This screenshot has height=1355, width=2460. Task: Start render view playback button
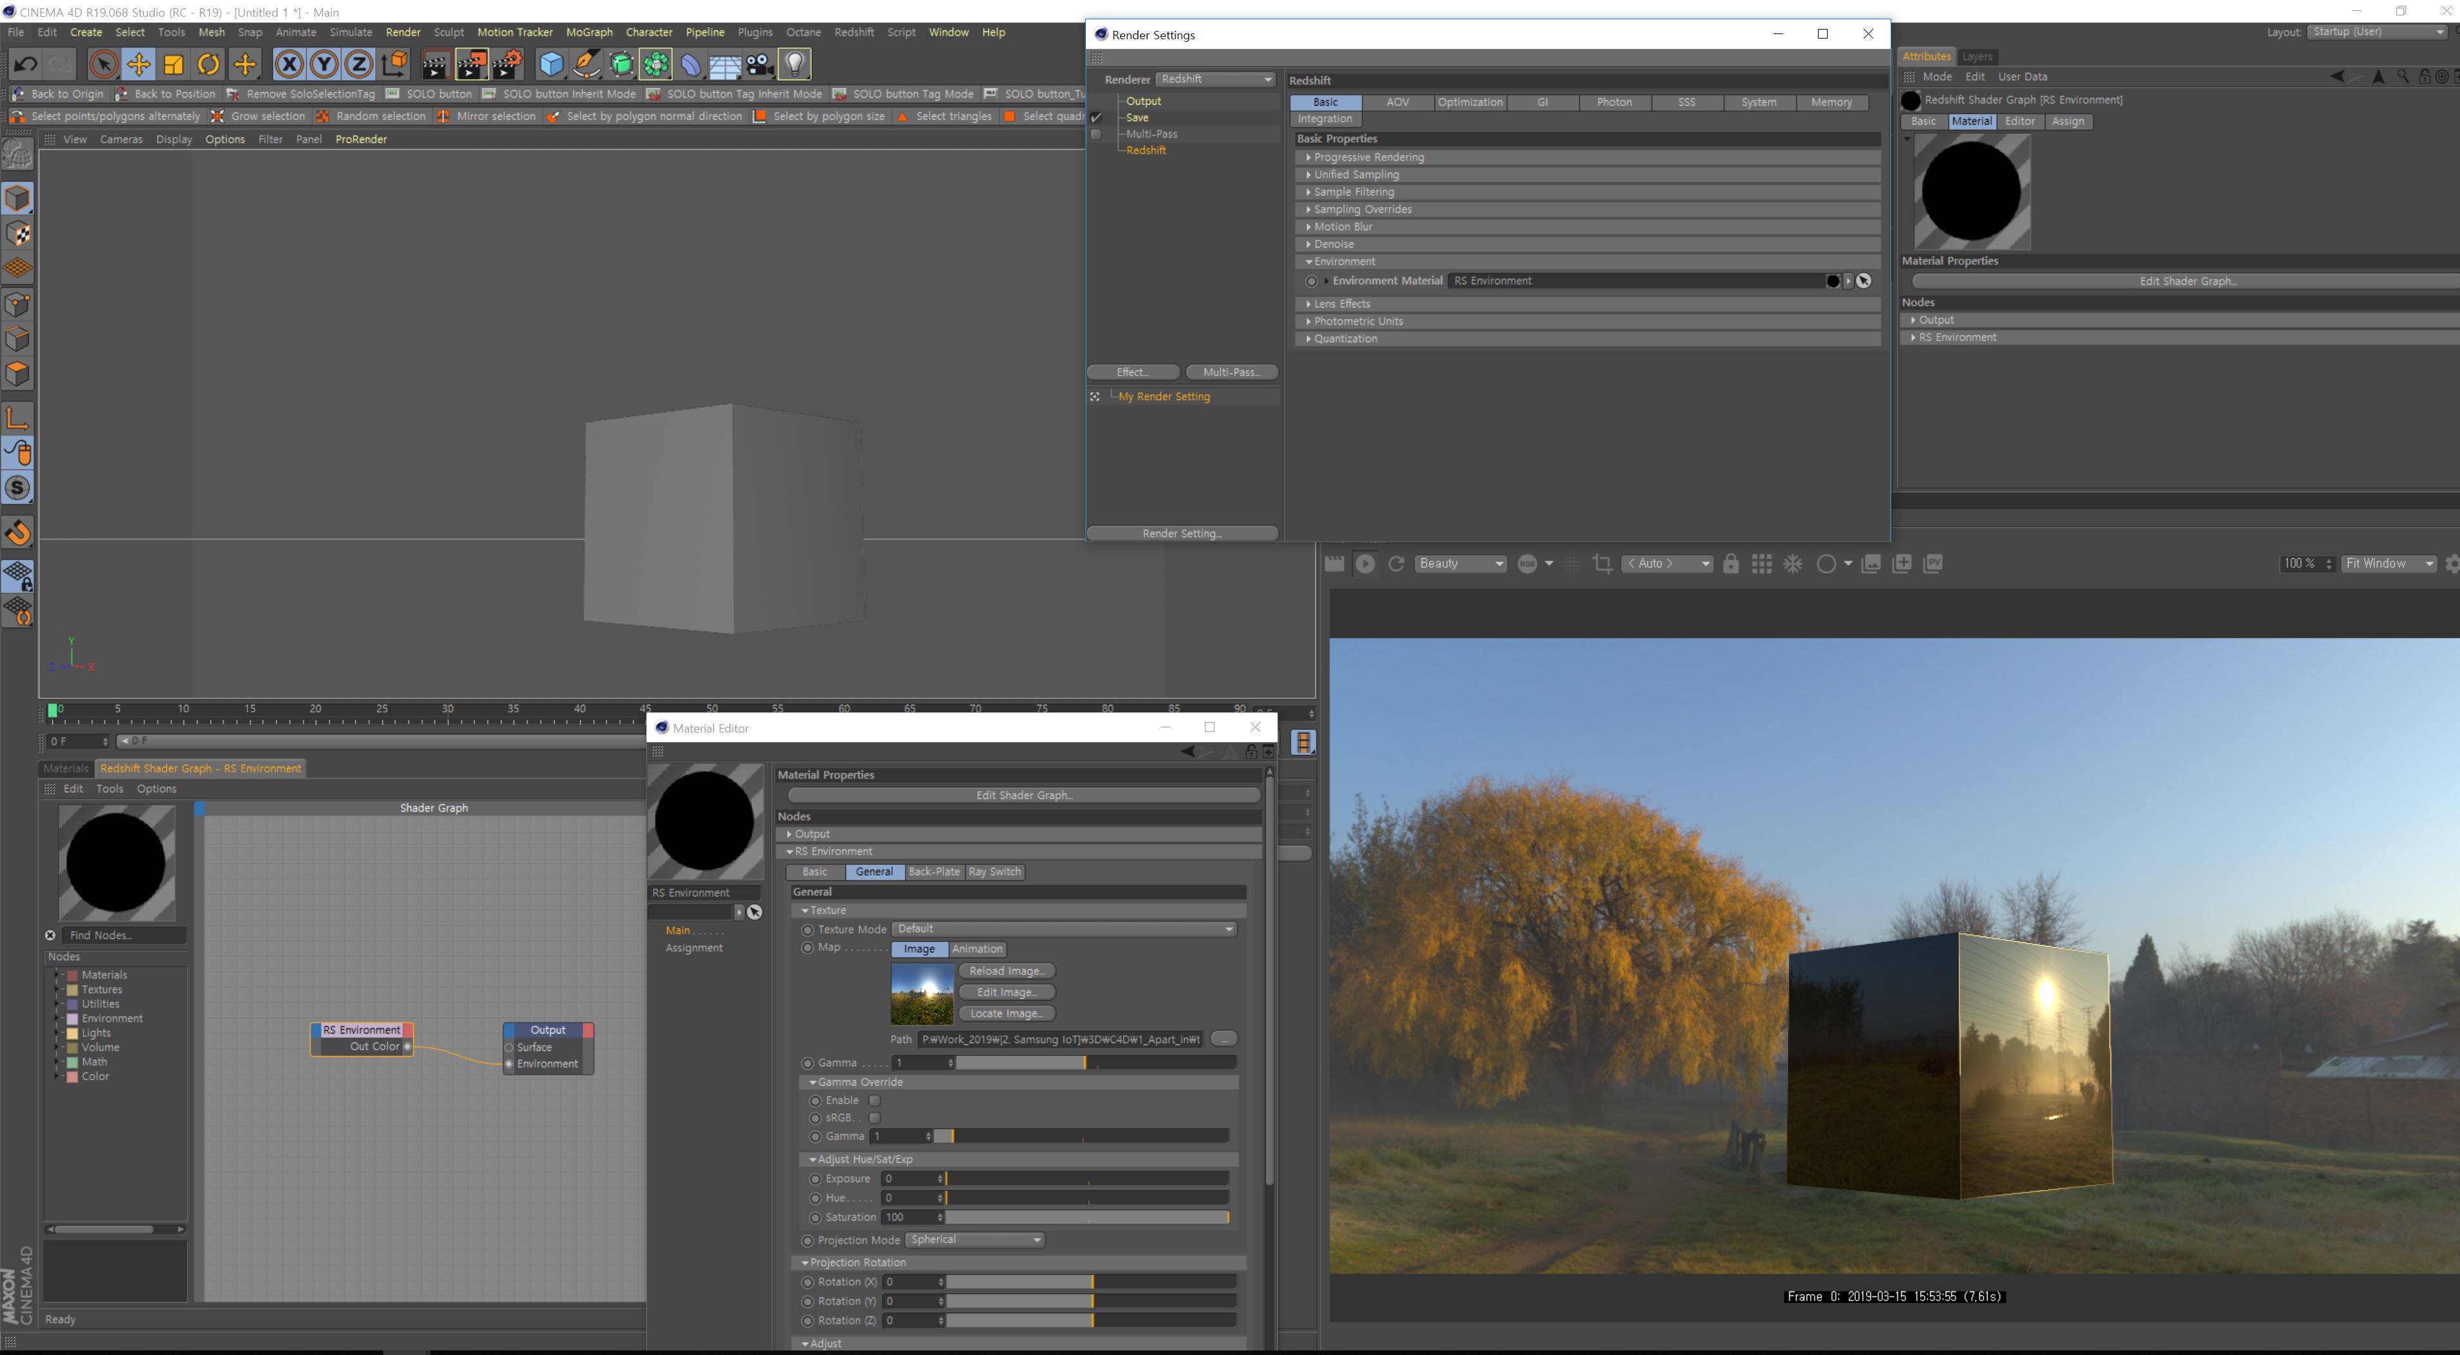click(1364, 565)
